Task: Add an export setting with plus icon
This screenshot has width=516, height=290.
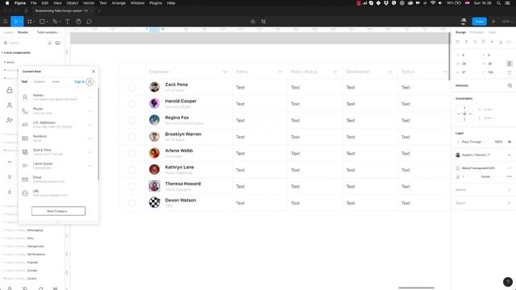Action: [x=510, y=203]
